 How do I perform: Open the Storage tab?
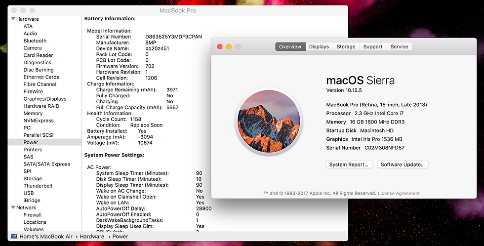[346, 46]
